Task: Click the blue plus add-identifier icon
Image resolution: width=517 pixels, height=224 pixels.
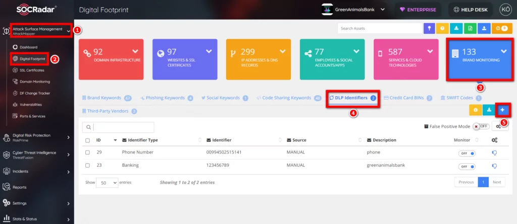Action: (502, 110)
